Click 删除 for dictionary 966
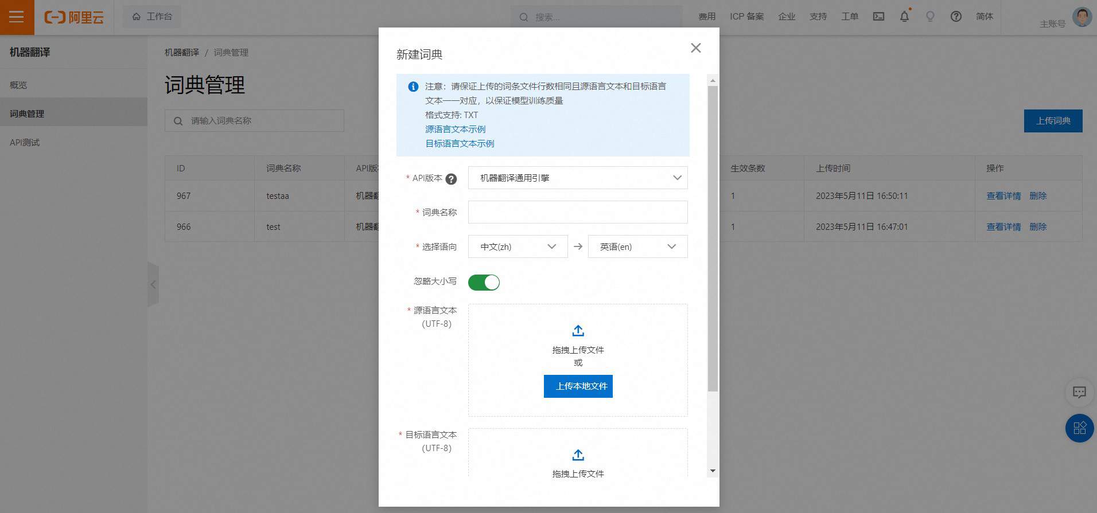1097x513 pixels. [1038, 227]
